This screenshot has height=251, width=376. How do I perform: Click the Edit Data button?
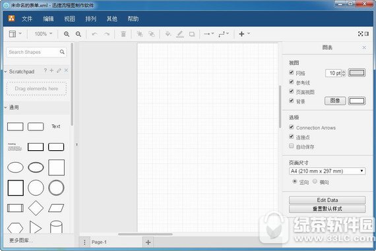(x=327, y=200)
